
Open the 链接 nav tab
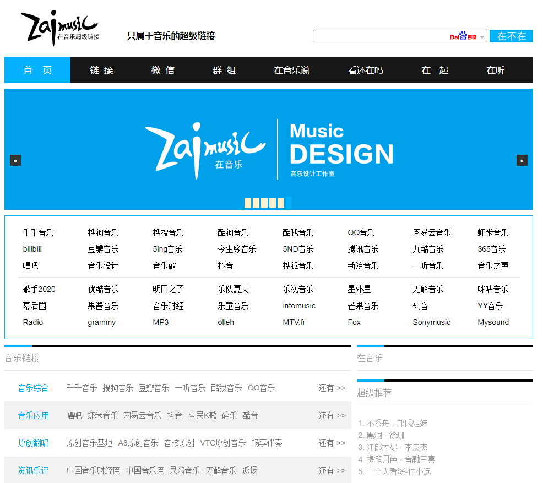coord(101,70)
